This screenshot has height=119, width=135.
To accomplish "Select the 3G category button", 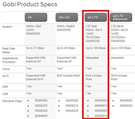I will point(36,17).
